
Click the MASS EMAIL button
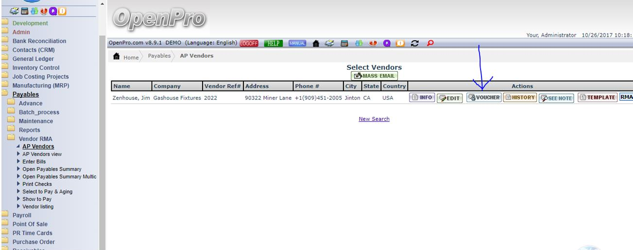point(374,76)
